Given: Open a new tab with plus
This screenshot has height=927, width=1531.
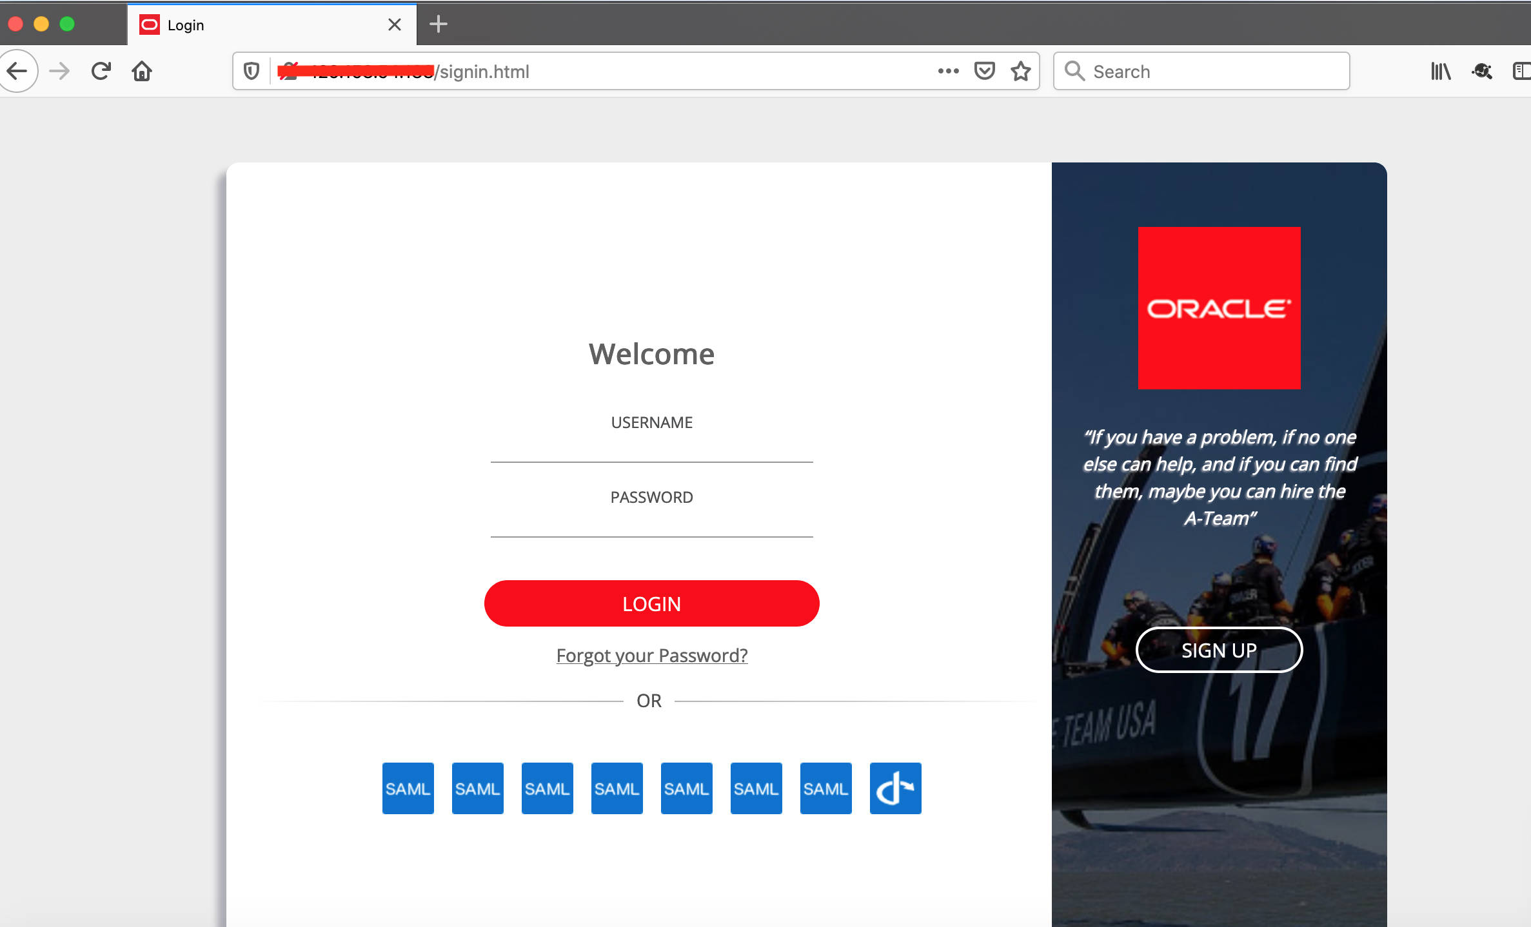Looking at the screenshot, I should (x=438, y=24).
